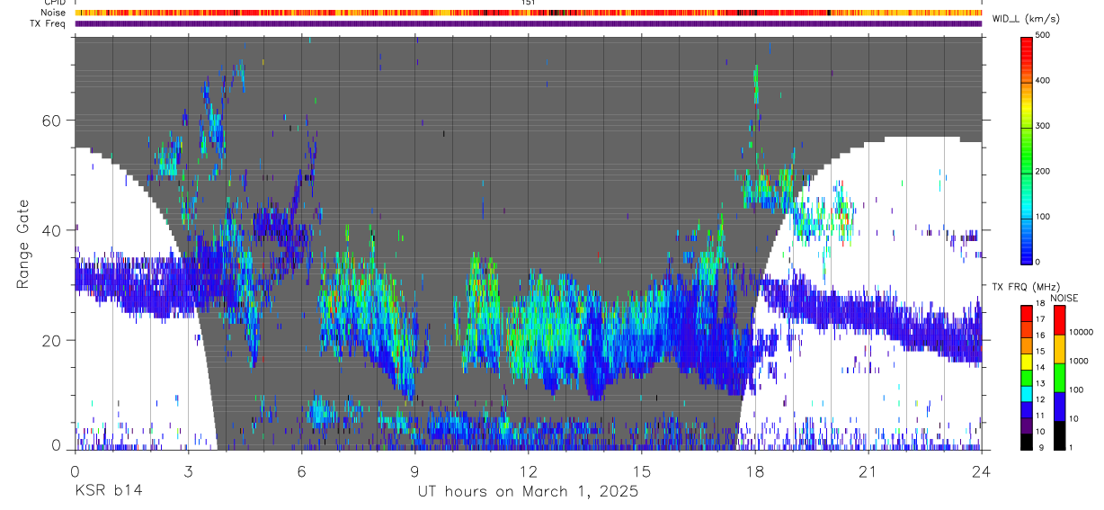Screen dimensions: 1104x510
Task: Click the '24' hour tick on the UT axis
Action: click(982, 470)
